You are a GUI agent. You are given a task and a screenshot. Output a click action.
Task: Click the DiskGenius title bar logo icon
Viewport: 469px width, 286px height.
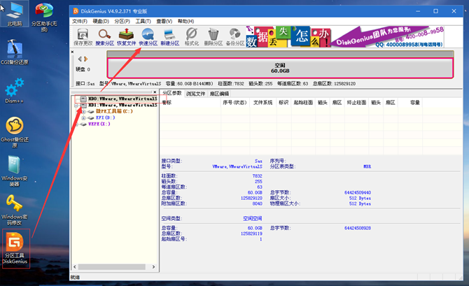(x=76, y=11)
